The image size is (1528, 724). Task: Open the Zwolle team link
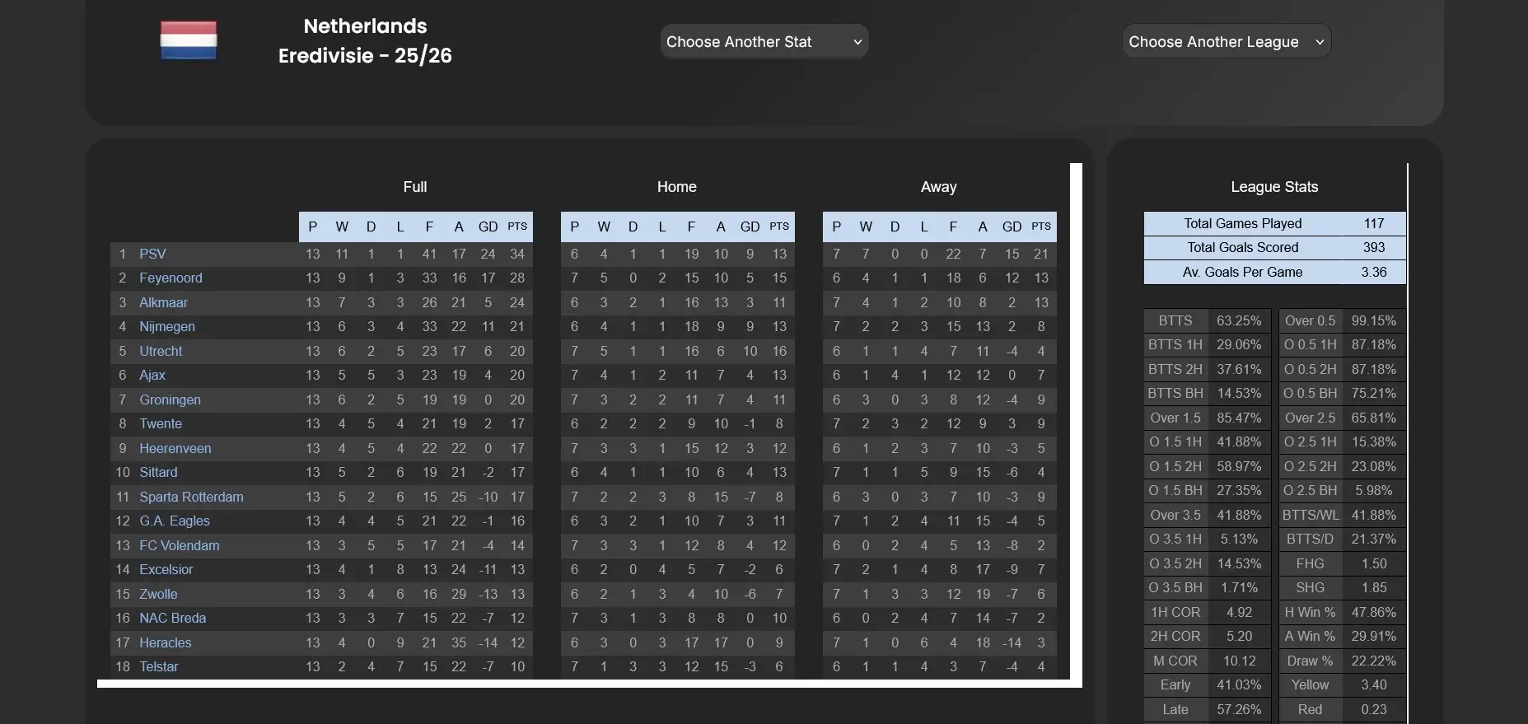[x=158, y=594]
